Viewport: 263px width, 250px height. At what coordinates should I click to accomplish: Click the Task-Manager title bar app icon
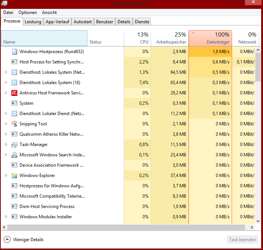pyautogui.click(x=4, y=3)
